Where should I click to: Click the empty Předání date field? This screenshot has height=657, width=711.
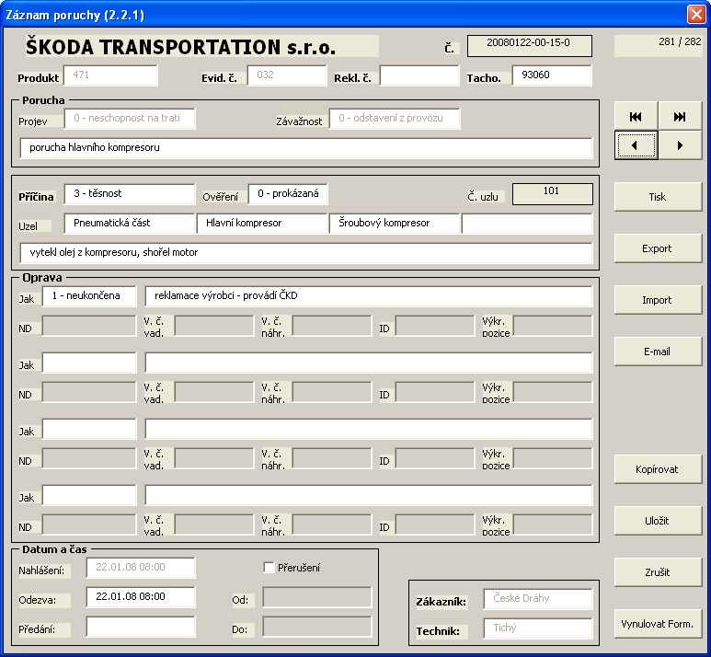pyautogui.click(x=141, y=627)
